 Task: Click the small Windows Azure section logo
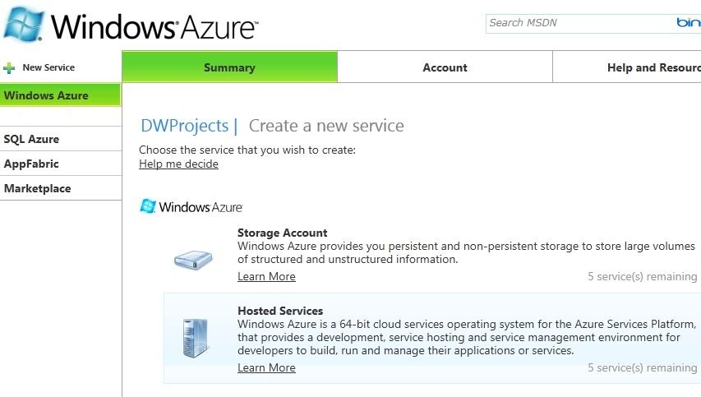(x=191, y=207)
